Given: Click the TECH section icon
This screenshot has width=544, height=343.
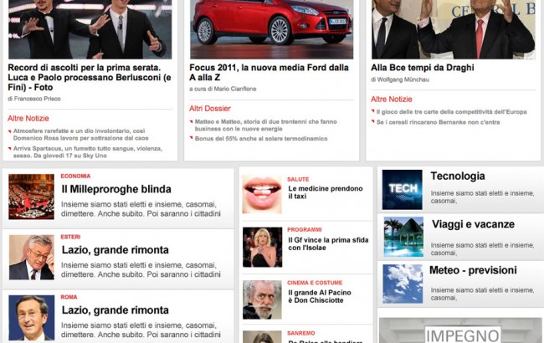Looking at the screenshot, I should tap(402, 190).
